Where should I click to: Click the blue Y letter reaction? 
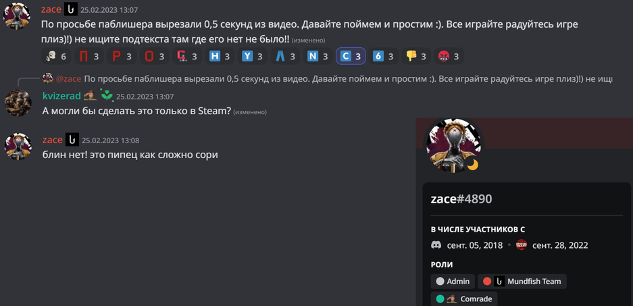[x=253, y=56]
